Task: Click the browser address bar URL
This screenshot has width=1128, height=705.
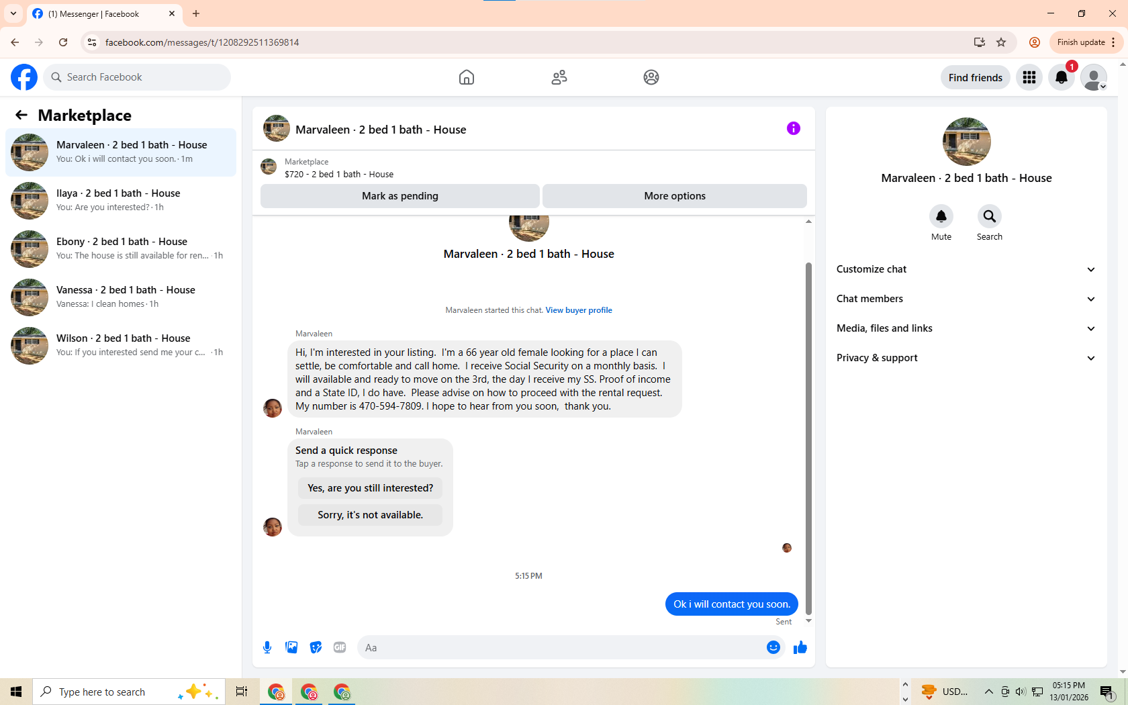Action: click(202, 42)
